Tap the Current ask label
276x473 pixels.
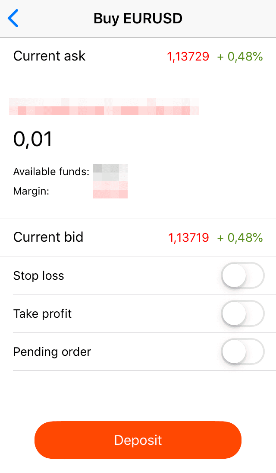(x=49, y=56)
